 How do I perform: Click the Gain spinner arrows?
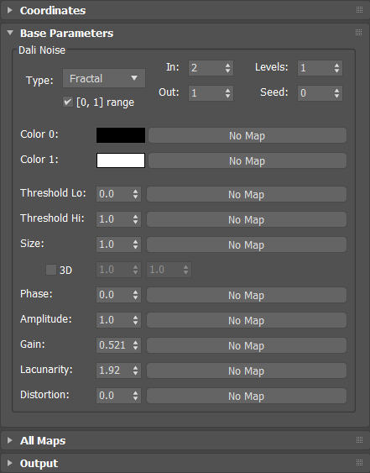tap(136, 345)
